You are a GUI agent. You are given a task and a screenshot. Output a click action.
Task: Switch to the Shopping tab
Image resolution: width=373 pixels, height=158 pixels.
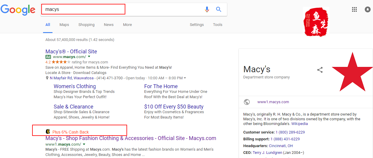pos(86,25)
